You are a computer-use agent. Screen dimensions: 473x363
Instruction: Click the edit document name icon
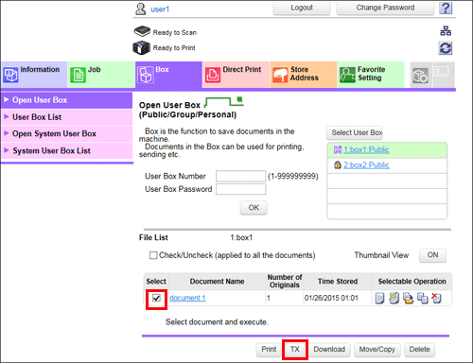[394, 298]
